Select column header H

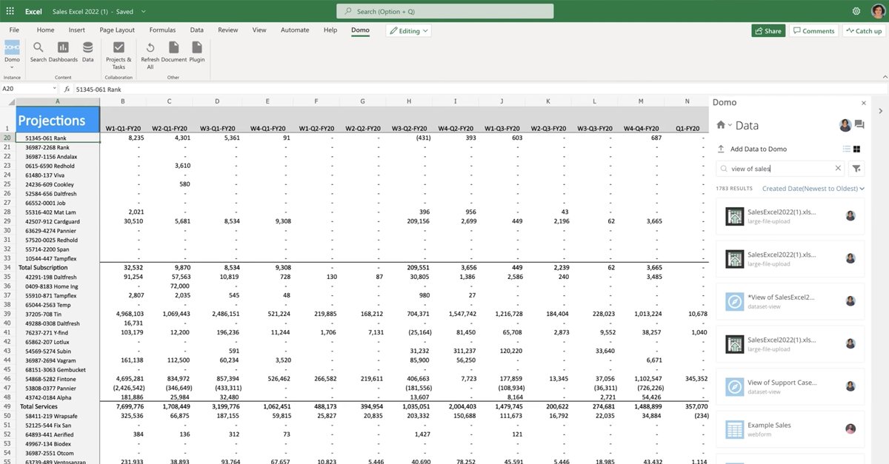click(408, 101)
